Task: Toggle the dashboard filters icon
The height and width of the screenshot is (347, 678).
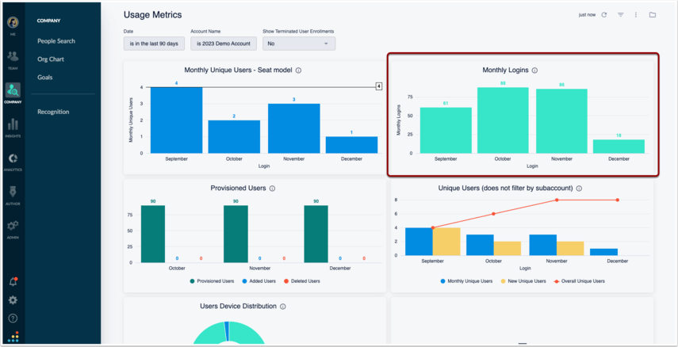Action: [x=620, y=15]
